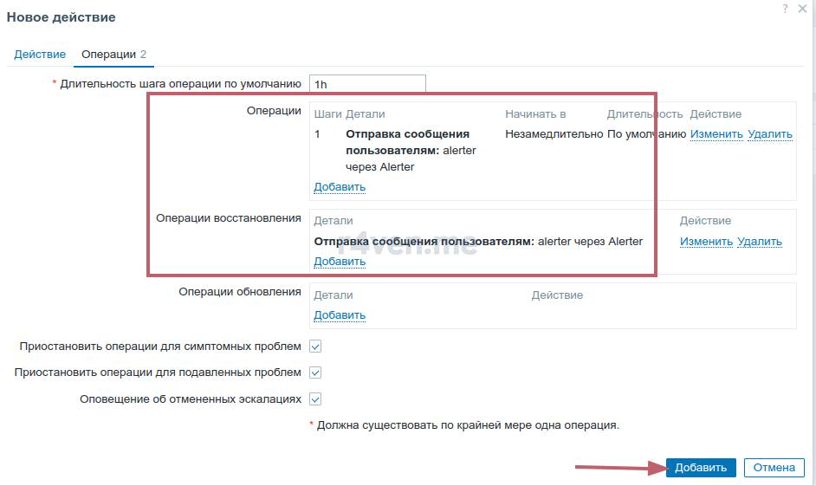Add an update operation via Добавить link

[340, 315]
